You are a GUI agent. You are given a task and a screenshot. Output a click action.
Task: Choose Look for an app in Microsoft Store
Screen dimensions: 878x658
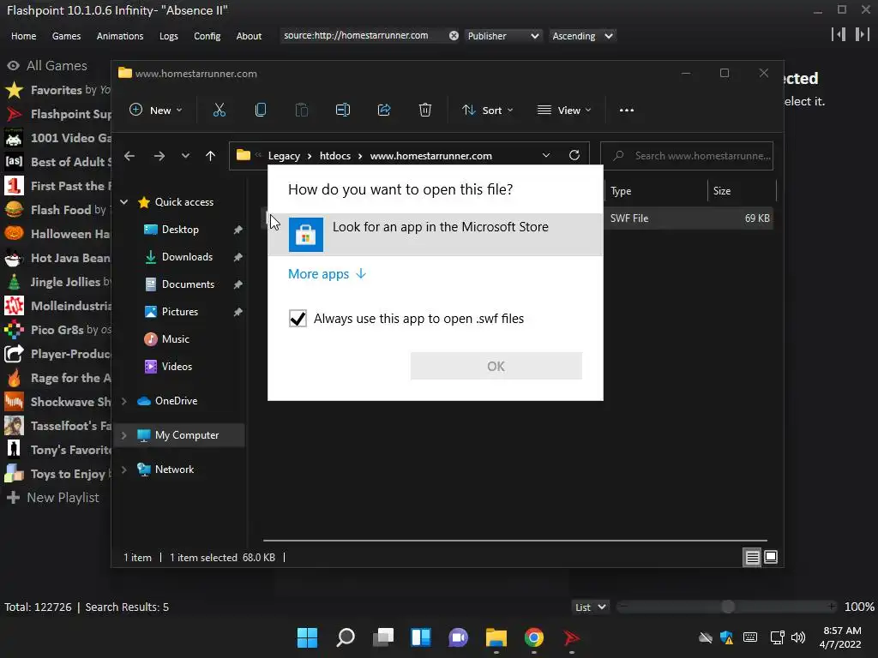pyautogui.click(x=436, y=235)
